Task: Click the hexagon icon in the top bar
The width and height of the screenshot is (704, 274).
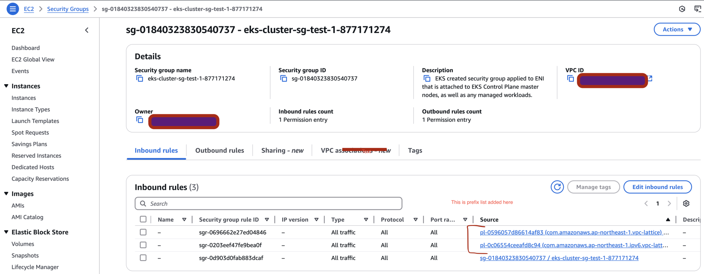Action: 682,9
